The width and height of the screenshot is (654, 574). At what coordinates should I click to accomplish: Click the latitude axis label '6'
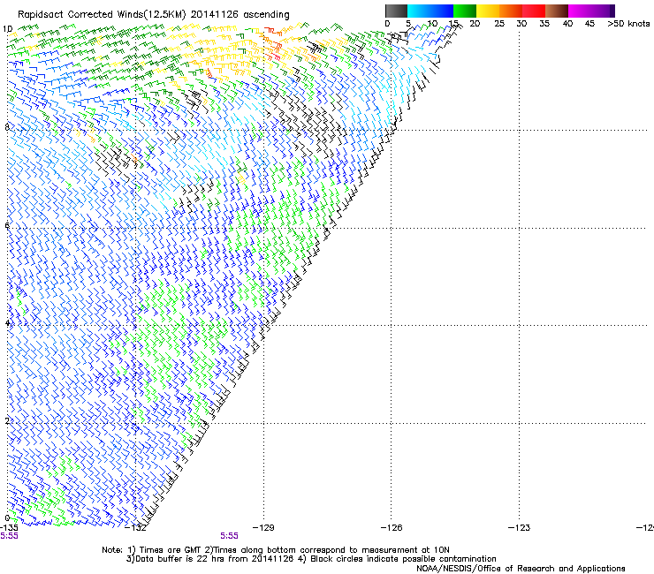pos(7,225)
